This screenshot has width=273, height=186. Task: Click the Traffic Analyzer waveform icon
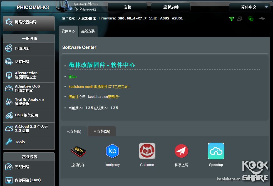tap(9, 102)
